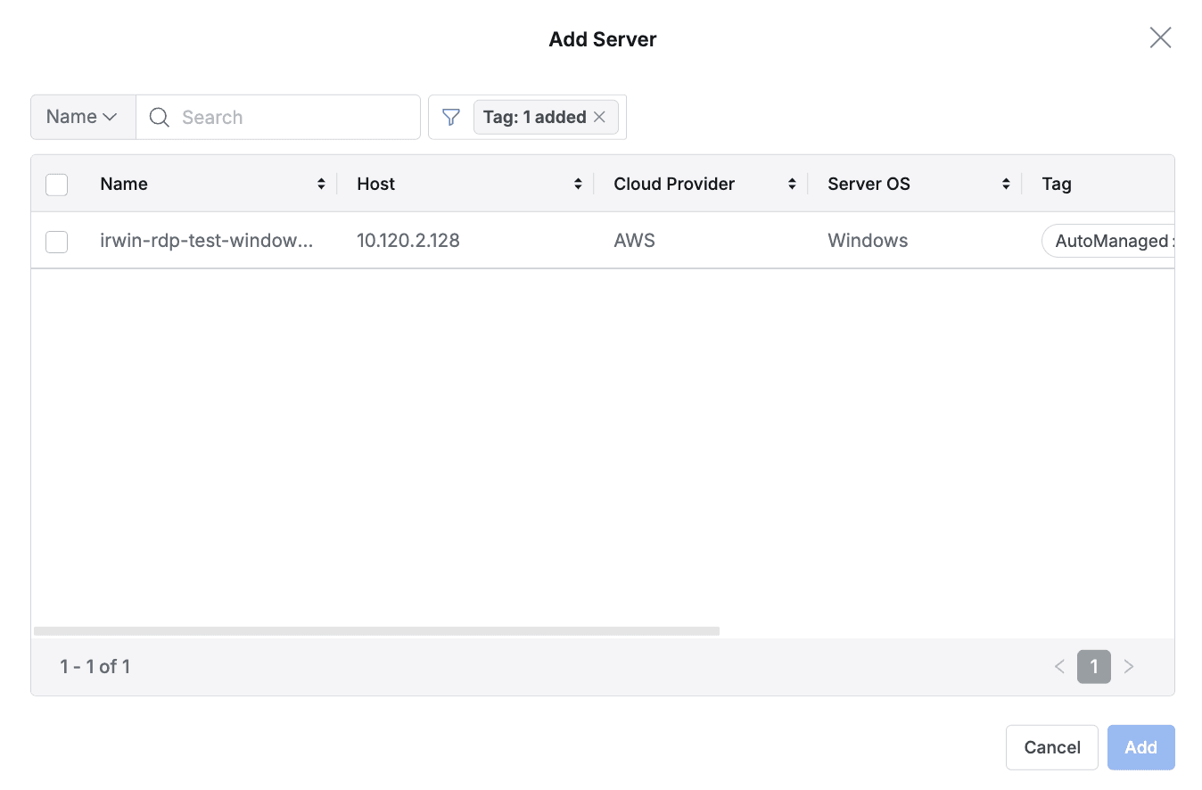
Task: Toggle the Tag: 1 added filter chip
Action: [533, 117]
